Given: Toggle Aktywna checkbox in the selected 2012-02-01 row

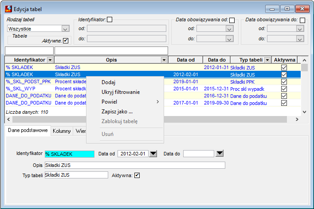Looking at the screenshot, I should coord(284,74).
